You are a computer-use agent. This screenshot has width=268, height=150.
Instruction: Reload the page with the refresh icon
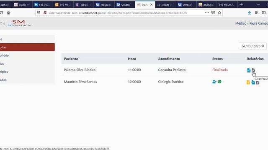(2, 12)
